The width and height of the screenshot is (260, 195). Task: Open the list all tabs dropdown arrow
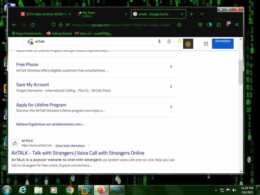[x=202, y=14]
